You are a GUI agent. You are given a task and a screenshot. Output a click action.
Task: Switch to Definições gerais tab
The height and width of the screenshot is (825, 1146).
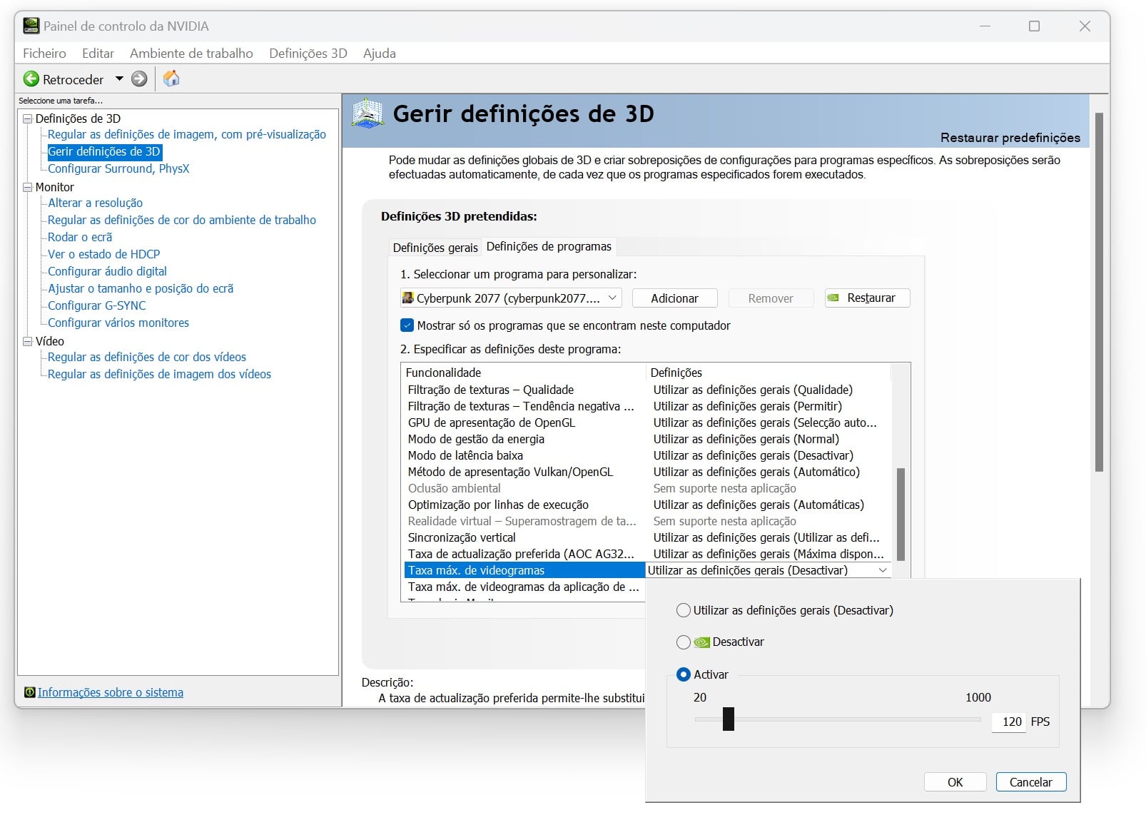435,248
